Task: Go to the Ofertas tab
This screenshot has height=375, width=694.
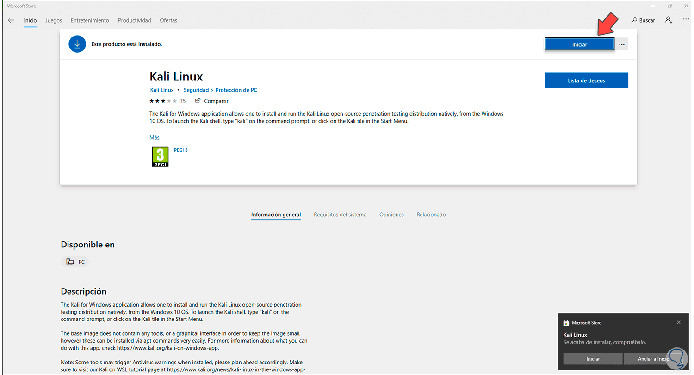Action: [168, 20]
